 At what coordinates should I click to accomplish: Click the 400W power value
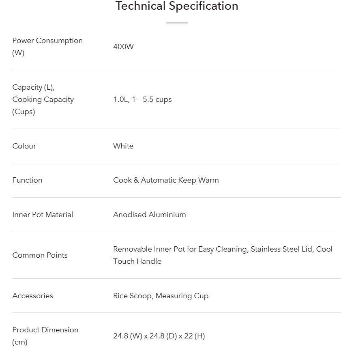point(123,47)
